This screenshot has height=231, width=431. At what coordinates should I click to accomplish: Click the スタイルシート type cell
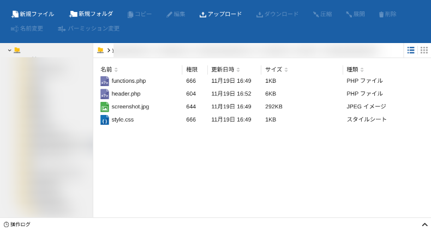click(367, 119)
